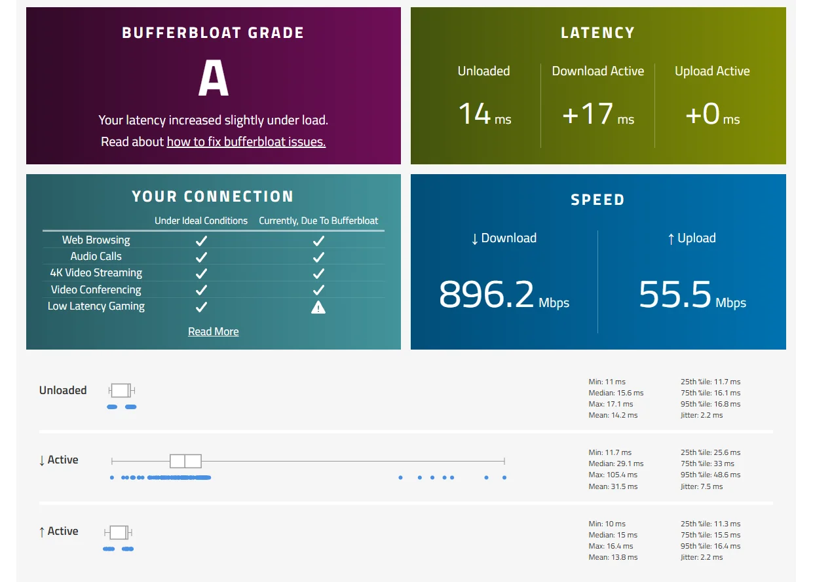The width and height of the screenshot is (813, 582).
Task: Click the +0 ms upload active value
Action: pos(712,114)
